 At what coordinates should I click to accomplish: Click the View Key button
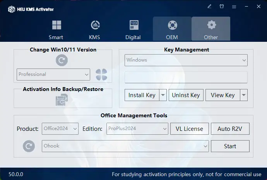tap(223, 95)
